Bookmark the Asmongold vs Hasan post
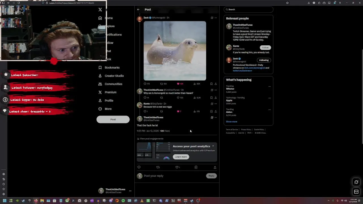The width and height of the screenshot is (363, 204). coord(211,98)
